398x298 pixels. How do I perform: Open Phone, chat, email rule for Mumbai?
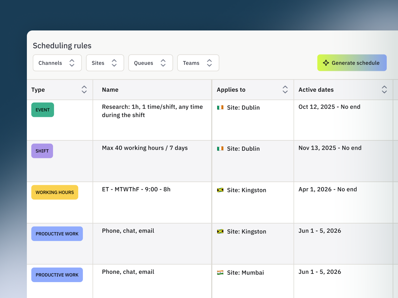128,272
